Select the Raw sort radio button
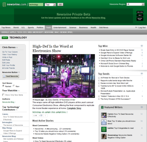Screen dimensions: 147x142 click(14, 86)
